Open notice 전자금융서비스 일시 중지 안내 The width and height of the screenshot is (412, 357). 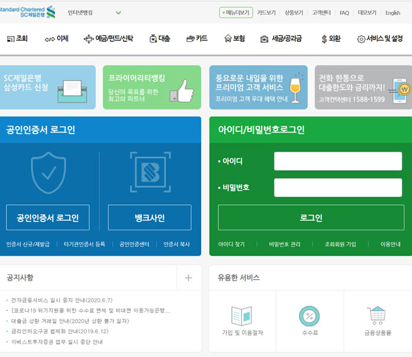[62, 300]
